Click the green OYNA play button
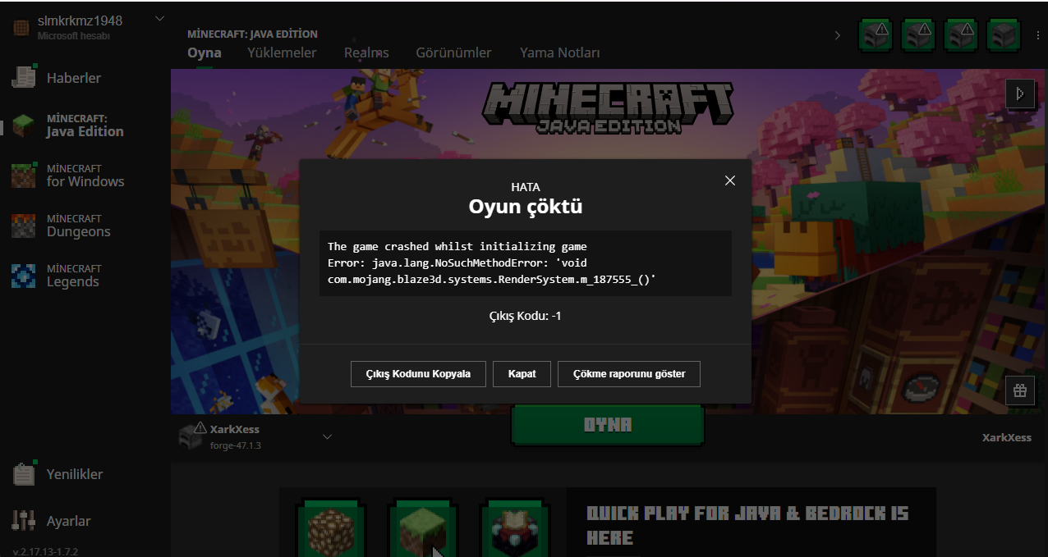Screen dimensions: 1048x557 click(x=608, y=425)
